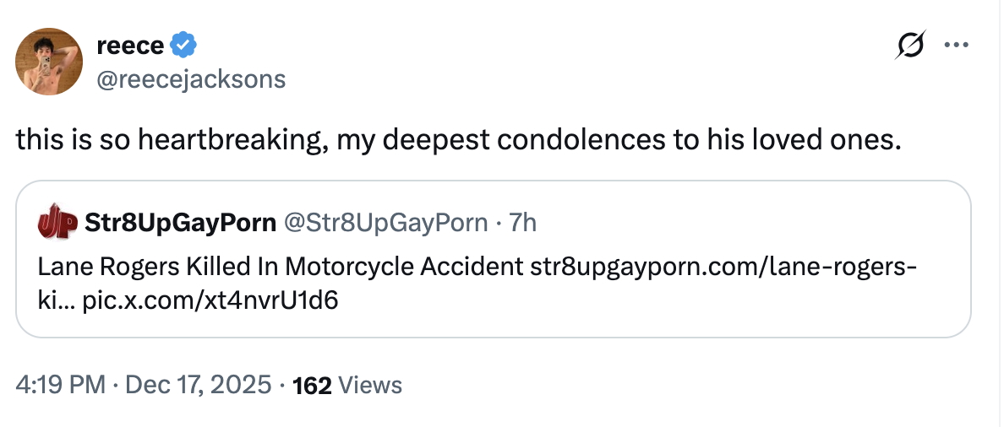Click the "Views" label

click(369, 386)
